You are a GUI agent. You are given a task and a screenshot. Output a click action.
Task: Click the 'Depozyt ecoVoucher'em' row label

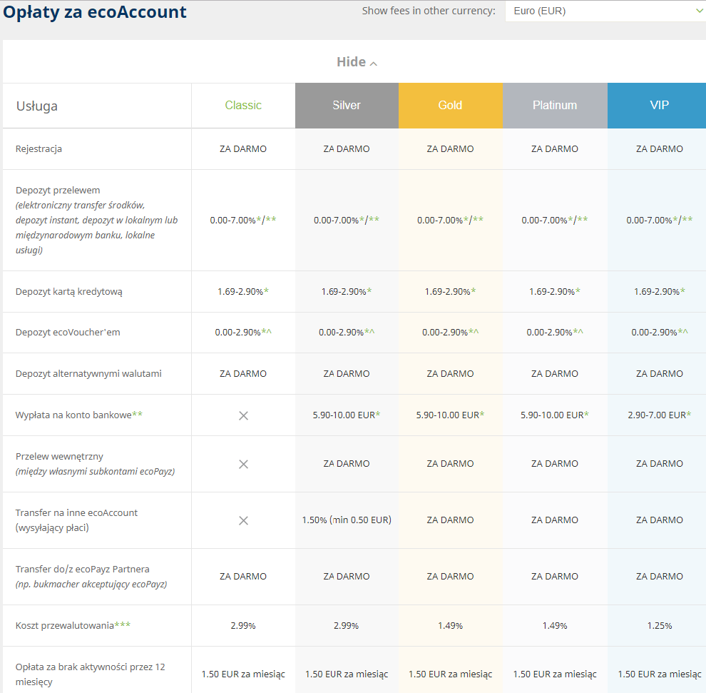click(x=68, y=332)
